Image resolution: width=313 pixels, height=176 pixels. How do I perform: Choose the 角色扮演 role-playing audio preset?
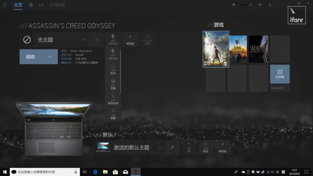(113, 99)
